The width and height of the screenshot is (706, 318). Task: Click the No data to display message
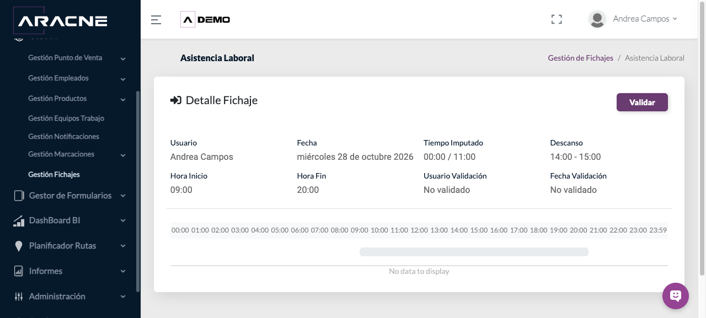419,272
